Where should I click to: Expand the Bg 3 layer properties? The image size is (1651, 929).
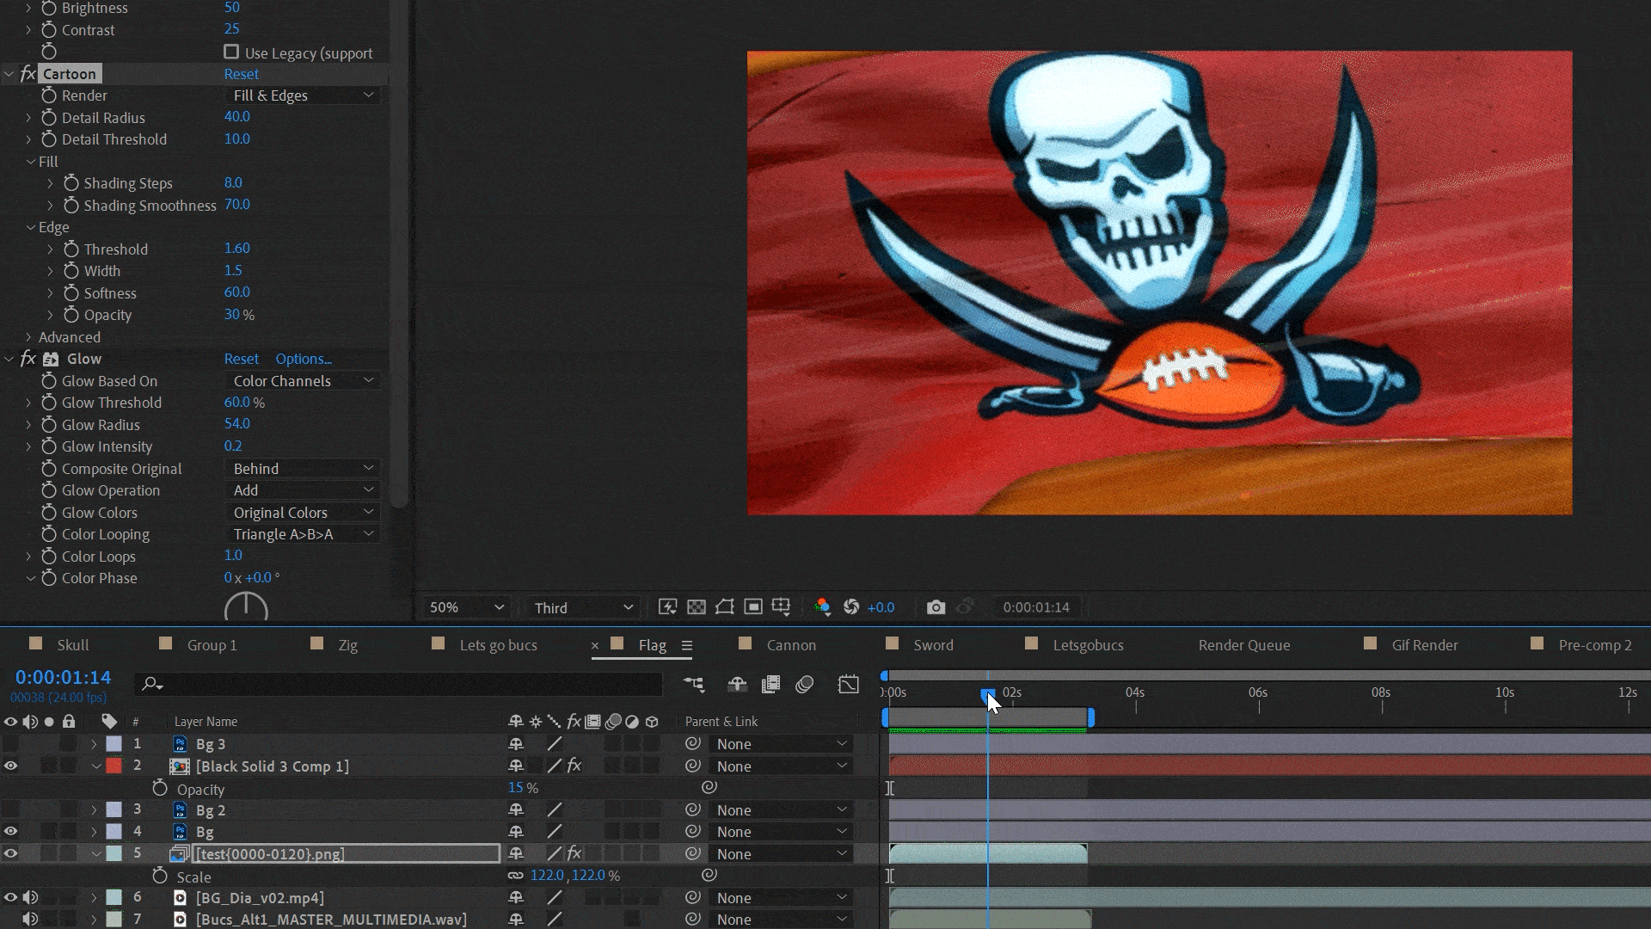point(94,743)
